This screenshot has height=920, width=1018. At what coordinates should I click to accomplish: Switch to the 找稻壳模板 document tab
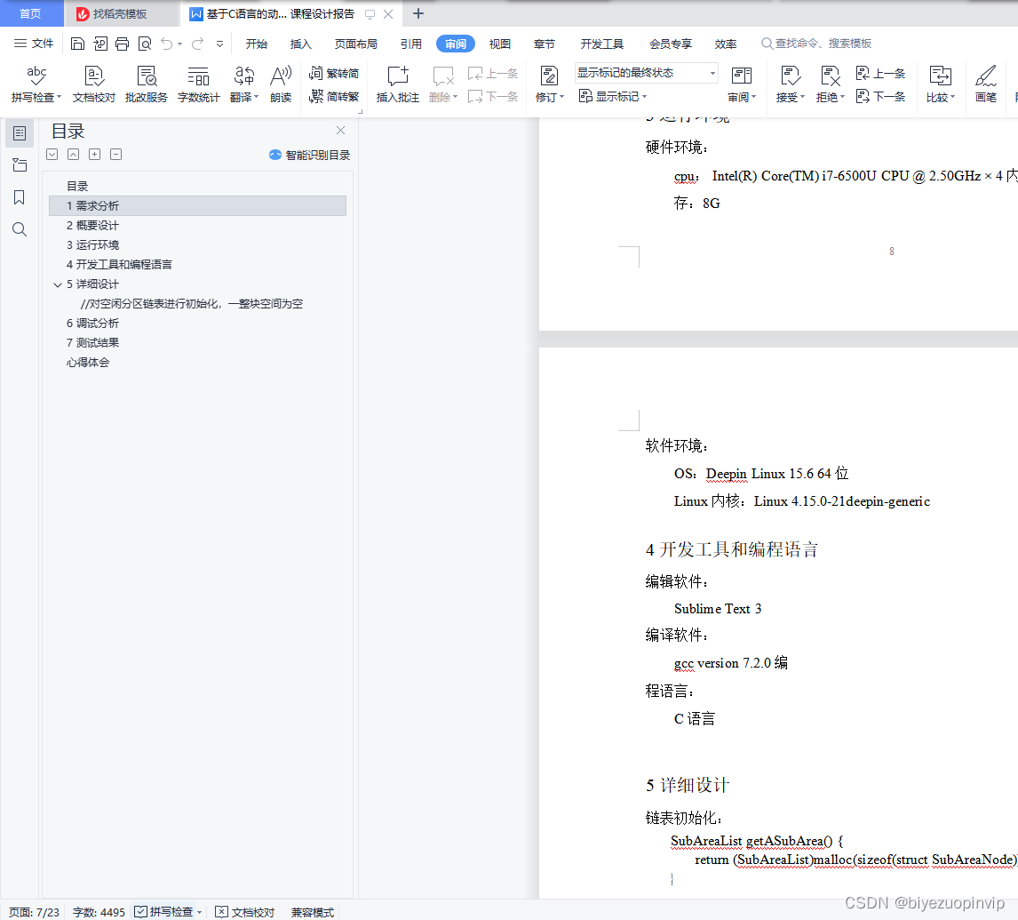120,13
